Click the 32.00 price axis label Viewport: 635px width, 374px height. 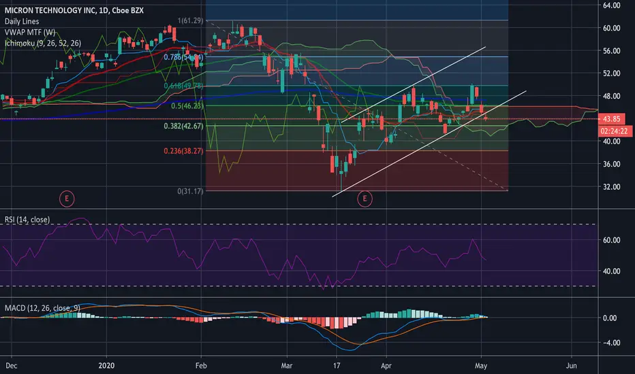612,187
